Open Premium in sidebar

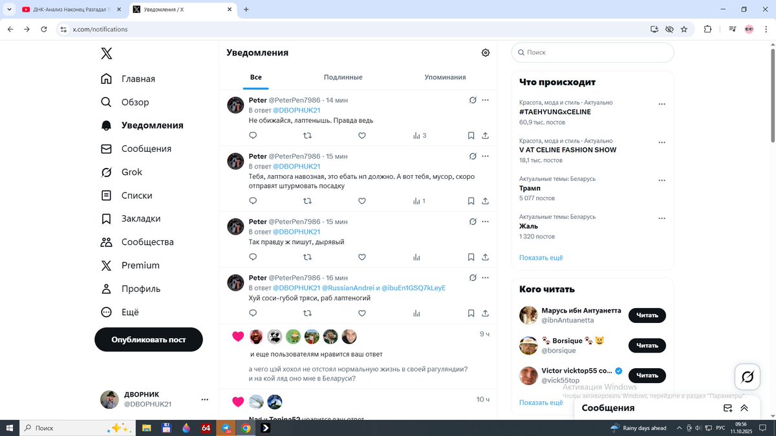tap(130, 265)
